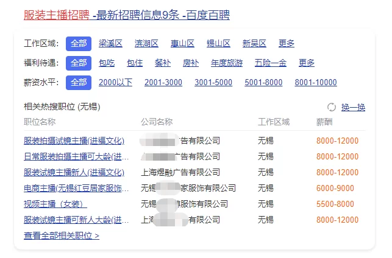Choose salary range 8001-10000
Viewport: 392px width, 258px height.
(x=315, y=82)
